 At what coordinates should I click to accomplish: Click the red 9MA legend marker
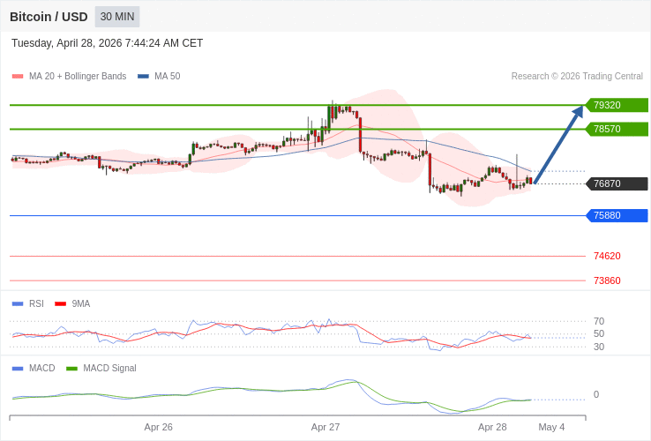pos(60,303)
